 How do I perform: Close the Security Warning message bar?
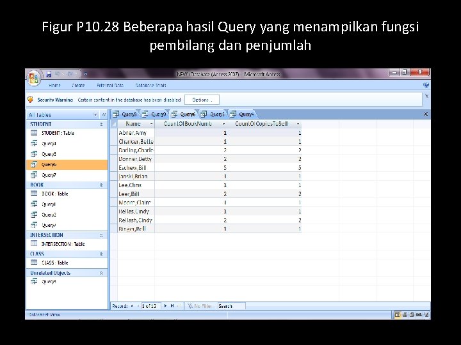point(426,96)
